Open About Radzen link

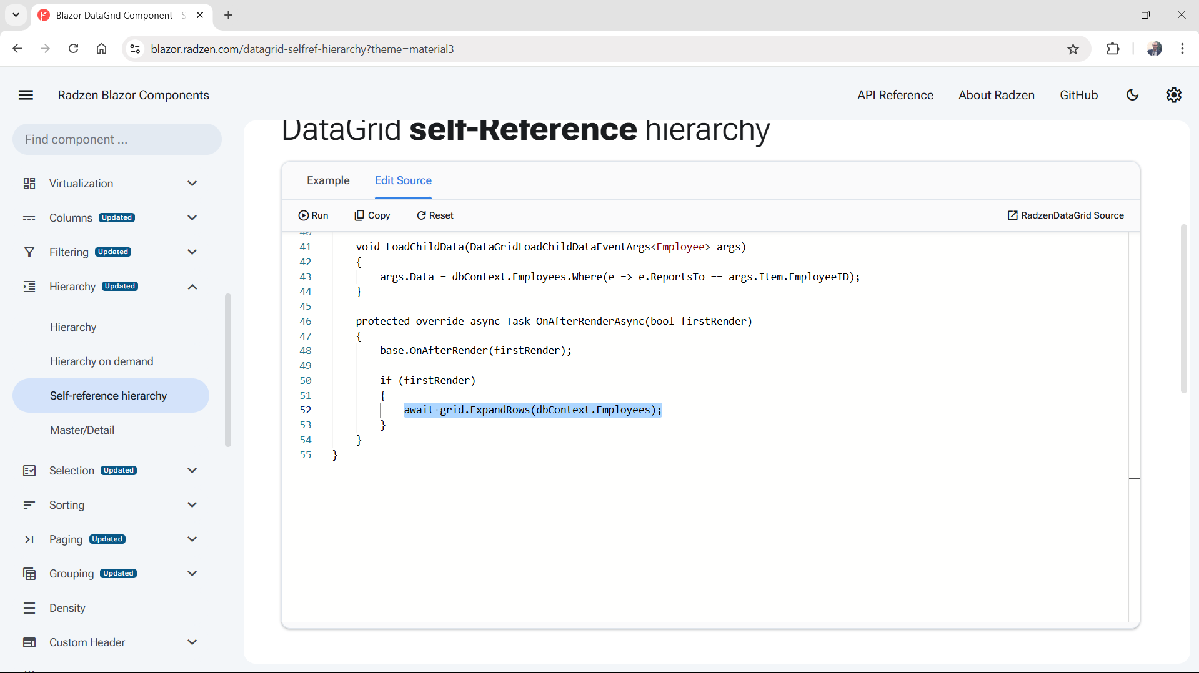(x=996, y=95)
